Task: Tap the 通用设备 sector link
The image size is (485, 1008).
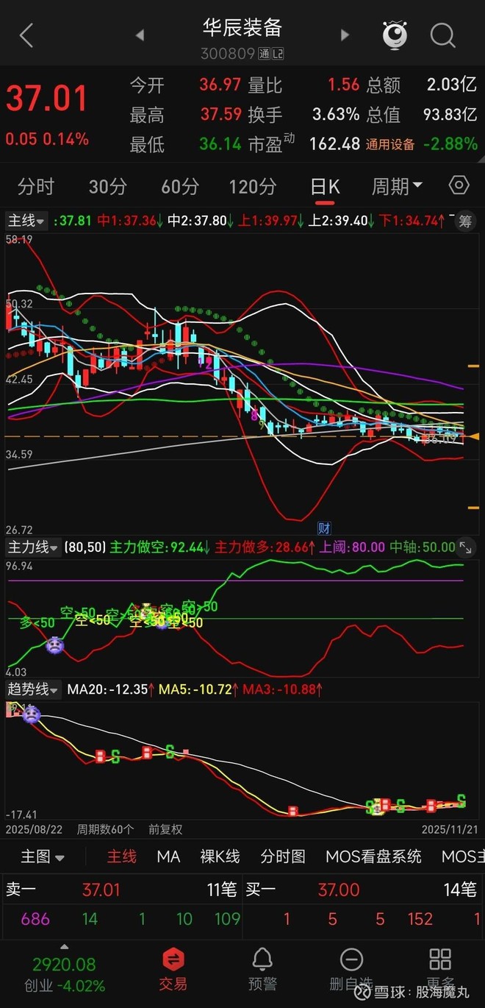Action: pyautogui.click(x=390, y=144)
